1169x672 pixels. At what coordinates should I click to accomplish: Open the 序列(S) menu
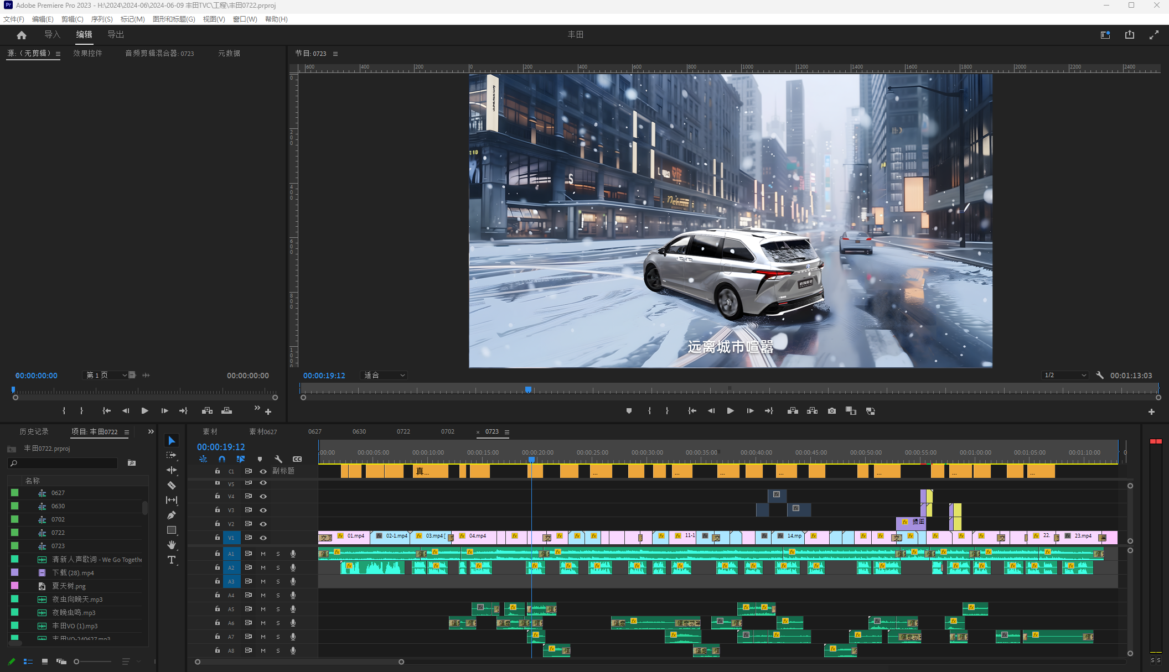pos(102,19)
